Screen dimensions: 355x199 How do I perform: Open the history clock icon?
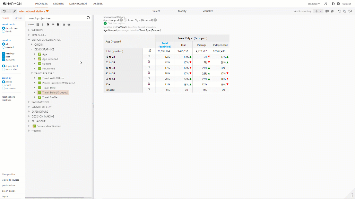point(4,11)
